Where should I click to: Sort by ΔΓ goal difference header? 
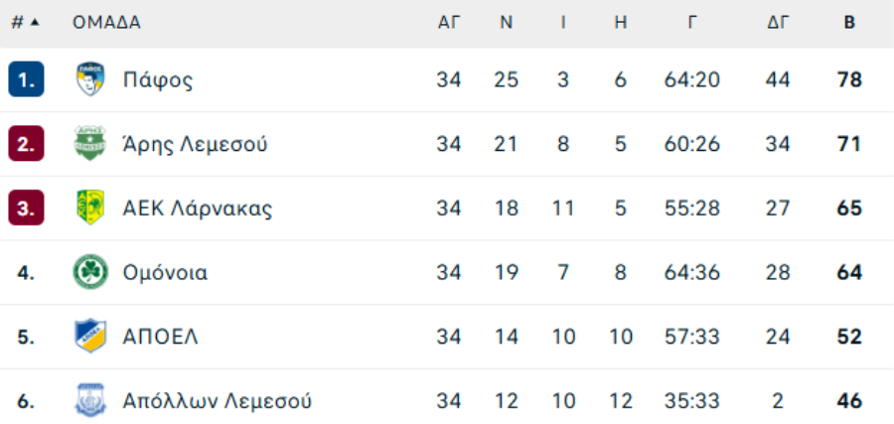point(778,23)
